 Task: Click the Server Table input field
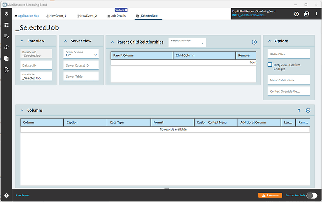click(x=81, y=76)
